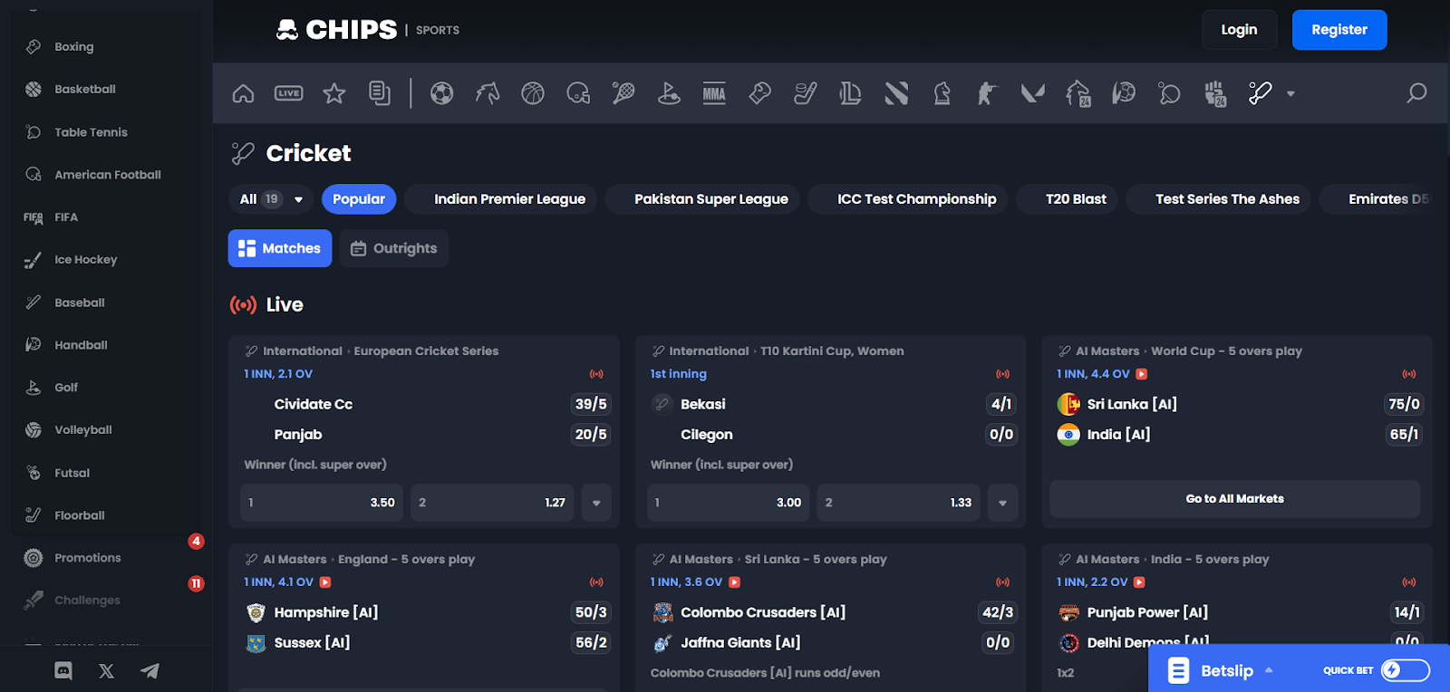1450x692 pixels.
Task: Go to the Home icon in sports toolbar
Action: (x=243, y=93)
